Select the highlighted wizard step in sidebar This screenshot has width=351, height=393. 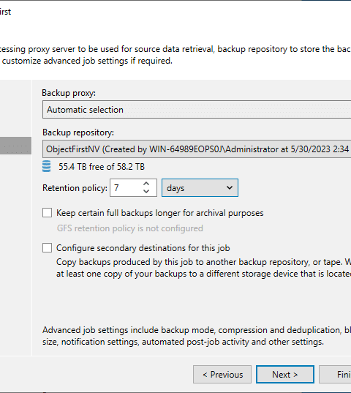tap(15, 146)
